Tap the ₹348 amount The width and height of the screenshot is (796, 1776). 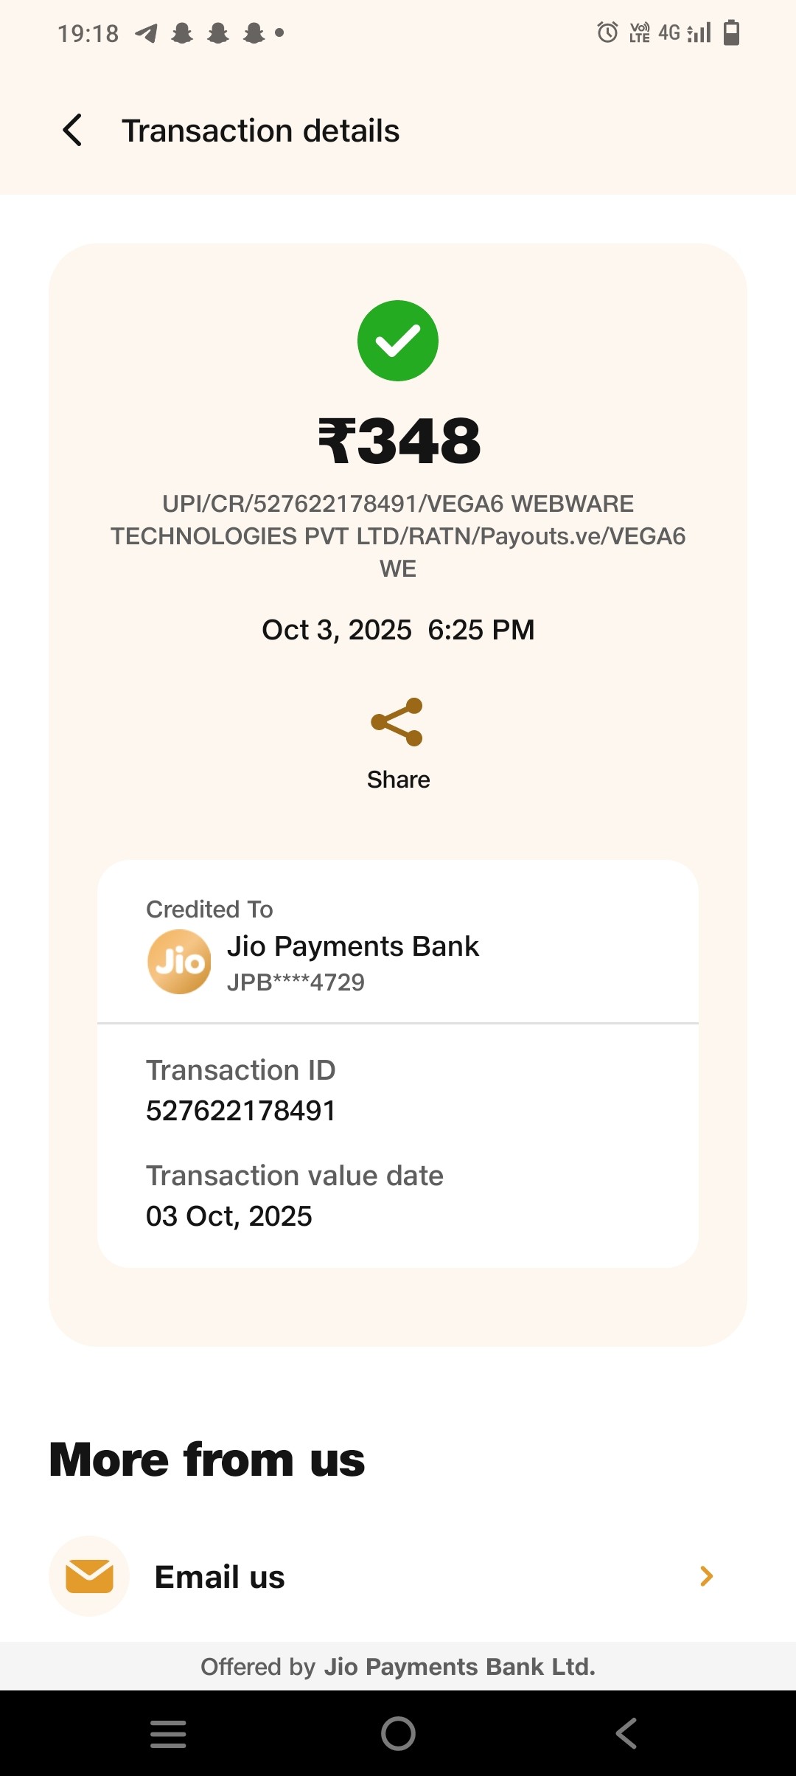(399, 441)
